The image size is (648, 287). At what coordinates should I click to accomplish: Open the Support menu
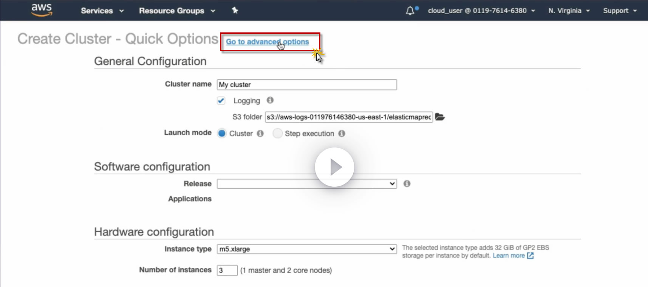point(620,11)
